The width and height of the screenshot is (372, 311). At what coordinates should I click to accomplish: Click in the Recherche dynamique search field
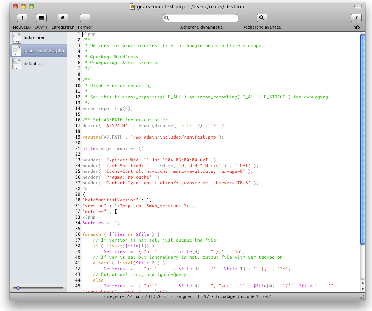202,18
